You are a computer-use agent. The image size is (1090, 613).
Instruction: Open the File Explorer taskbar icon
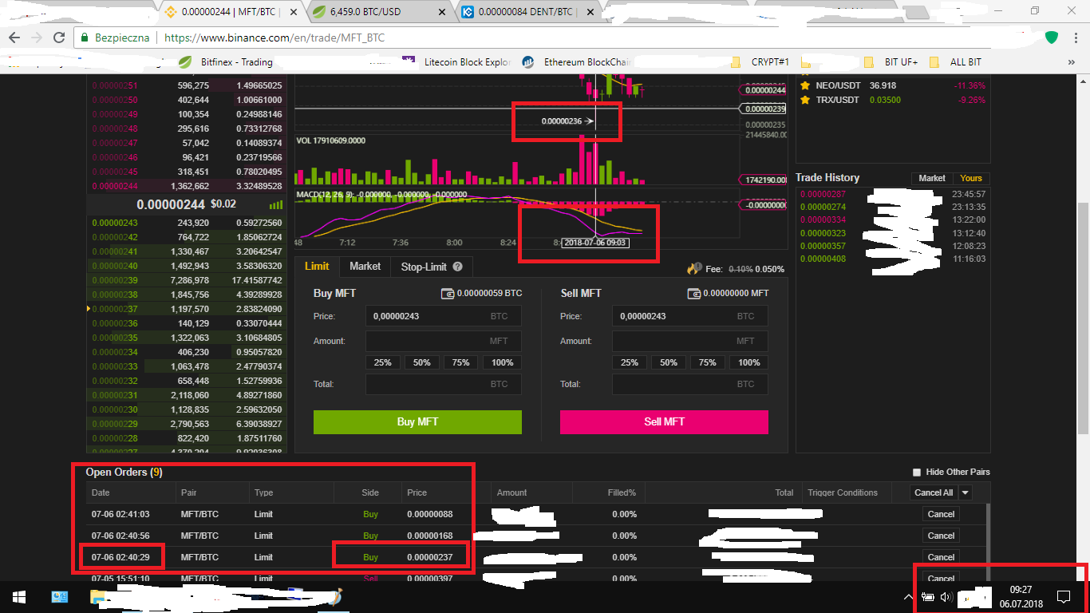pos(98,596)
